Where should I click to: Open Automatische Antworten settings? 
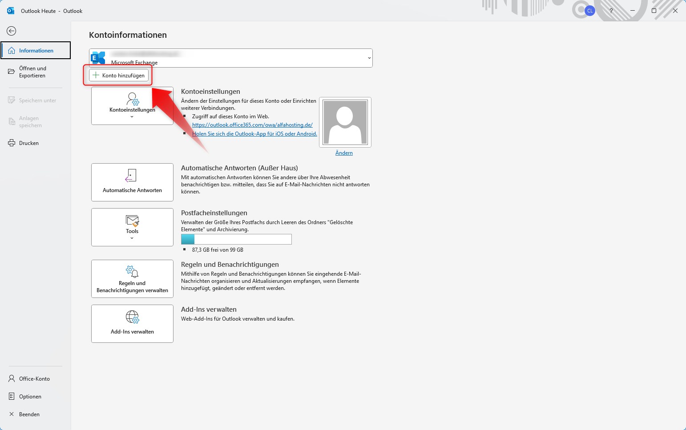tap(132, 182)
